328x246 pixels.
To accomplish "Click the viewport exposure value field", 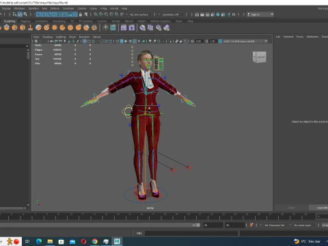I will pyautogui.click(x=199, y=41).
